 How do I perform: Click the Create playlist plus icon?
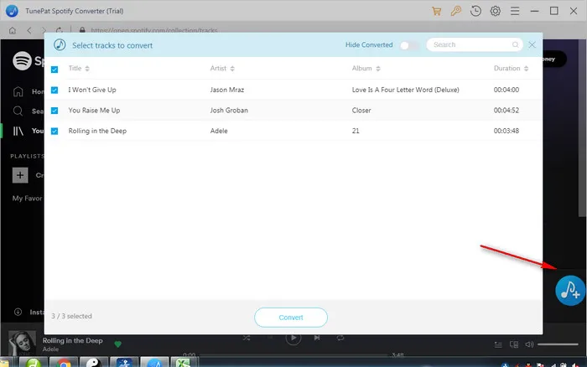pyautogui.click(x=20, y=175)
